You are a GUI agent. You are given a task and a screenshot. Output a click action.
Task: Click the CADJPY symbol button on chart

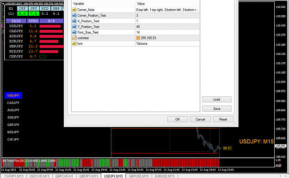(13, 103)
